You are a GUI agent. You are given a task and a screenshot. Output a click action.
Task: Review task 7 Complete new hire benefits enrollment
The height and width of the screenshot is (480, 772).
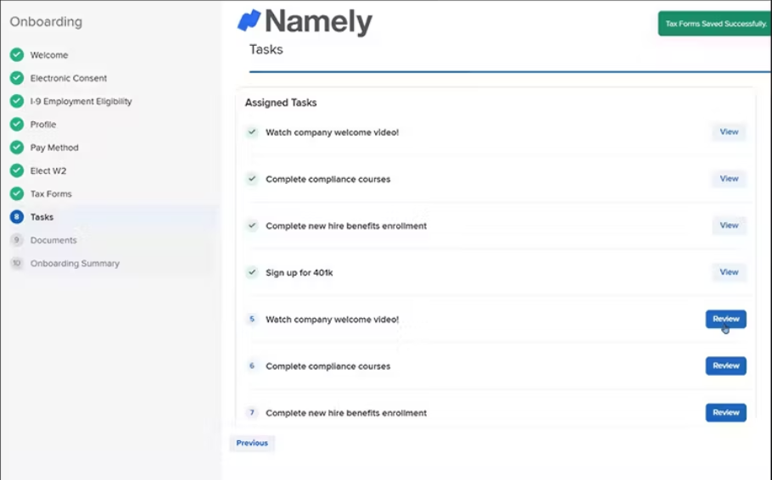(725, 412)
